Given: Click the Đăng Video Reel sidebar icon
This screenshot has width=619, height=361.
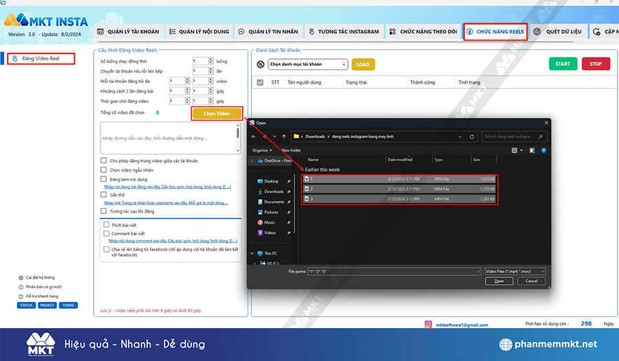Looking at the screenshot, I should [x=15, y=59].
